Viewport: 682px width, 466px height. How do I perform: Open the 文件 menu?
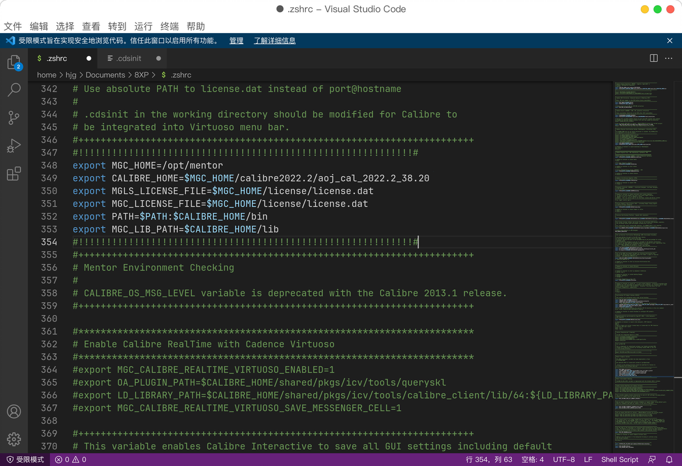[13, 26]
